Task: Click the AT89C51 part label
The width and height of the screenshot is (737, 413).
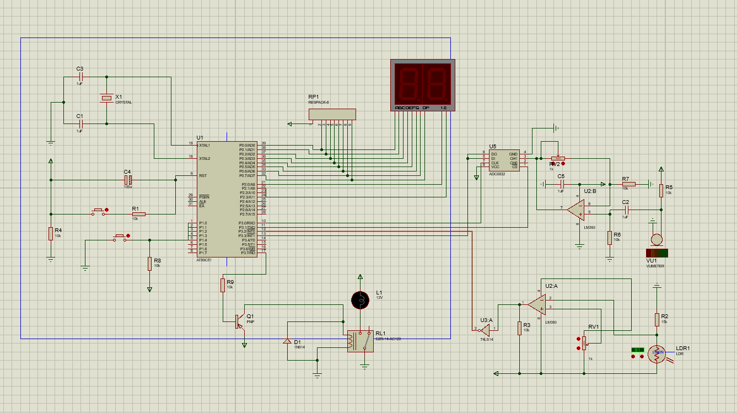Action: tap(204, 260)
